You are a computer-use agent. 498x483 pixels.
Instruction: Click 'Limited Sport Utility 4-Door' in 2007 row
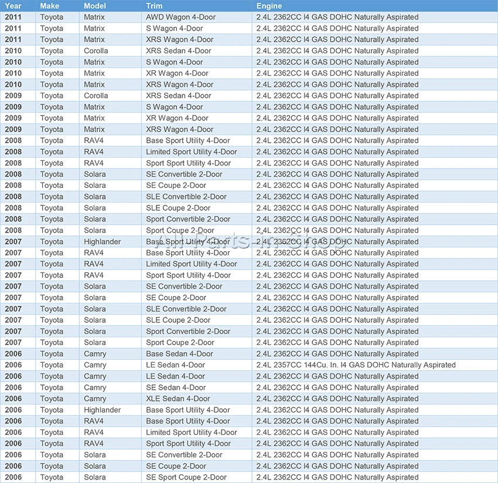click(x=192, y=264)
